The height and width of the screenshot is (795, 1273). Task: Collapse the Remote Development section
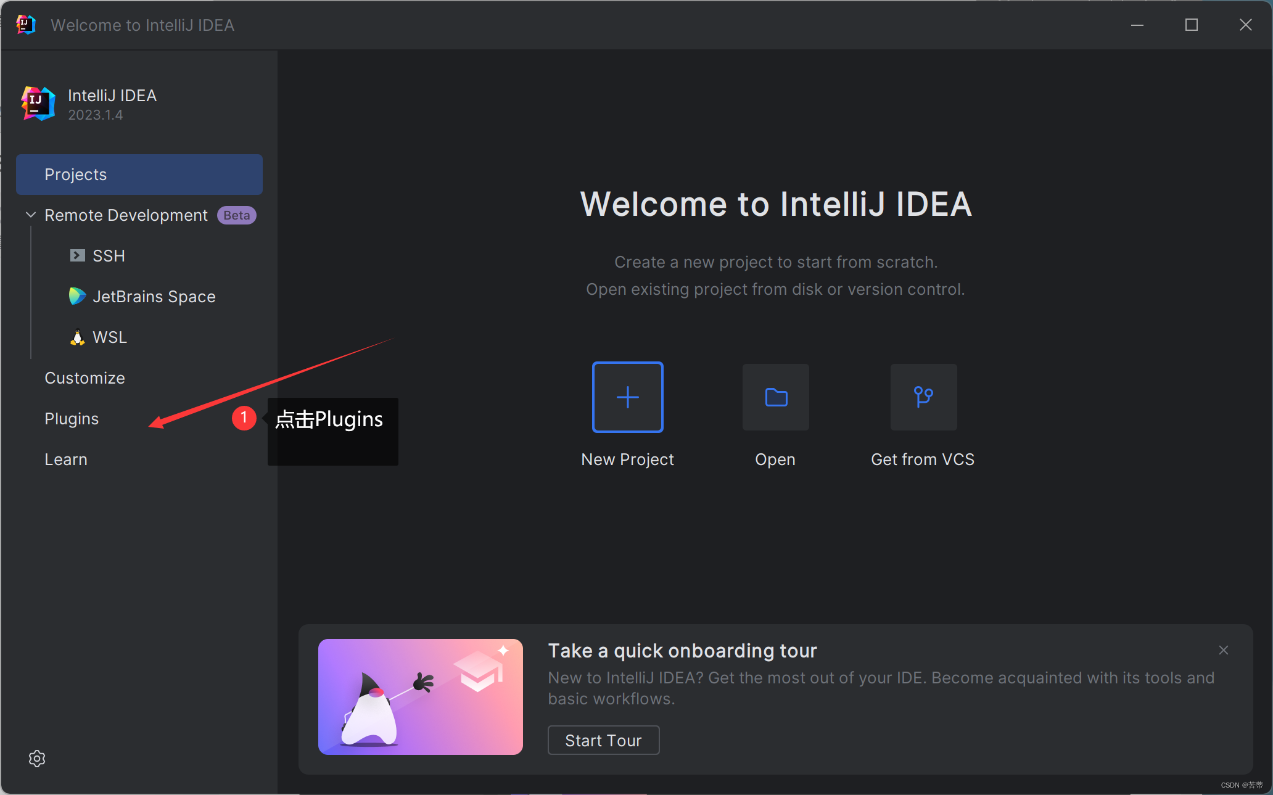point(31,215)
